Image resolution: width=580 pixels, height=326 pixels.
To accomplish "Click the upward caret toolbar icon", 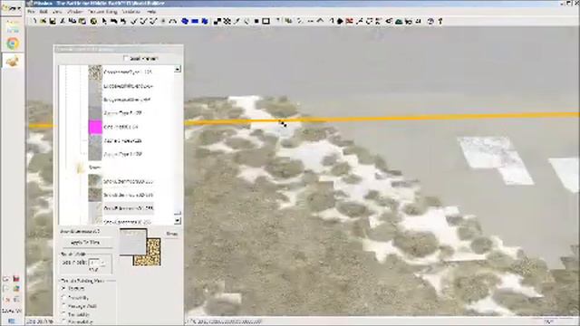I will pyautogui.click(x=320, y=21).
